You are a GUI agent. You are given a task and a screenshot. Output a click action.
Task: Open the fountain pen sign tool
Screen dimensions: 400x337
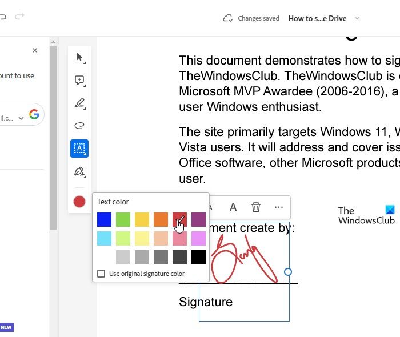click(x=79, y=172)
